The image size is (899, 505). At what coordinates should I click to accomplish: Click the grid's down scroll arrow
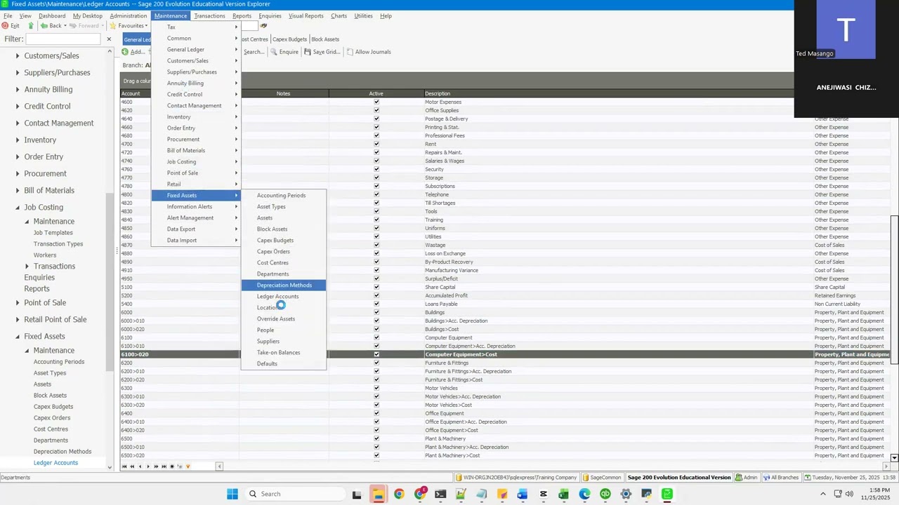point(894,458)
